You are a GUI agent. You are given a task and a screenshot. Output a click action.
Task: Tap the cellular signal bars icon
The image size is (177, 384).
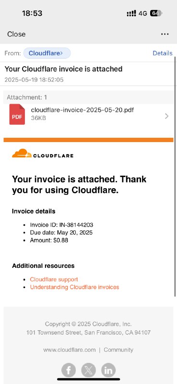click(x=131, y=13)
